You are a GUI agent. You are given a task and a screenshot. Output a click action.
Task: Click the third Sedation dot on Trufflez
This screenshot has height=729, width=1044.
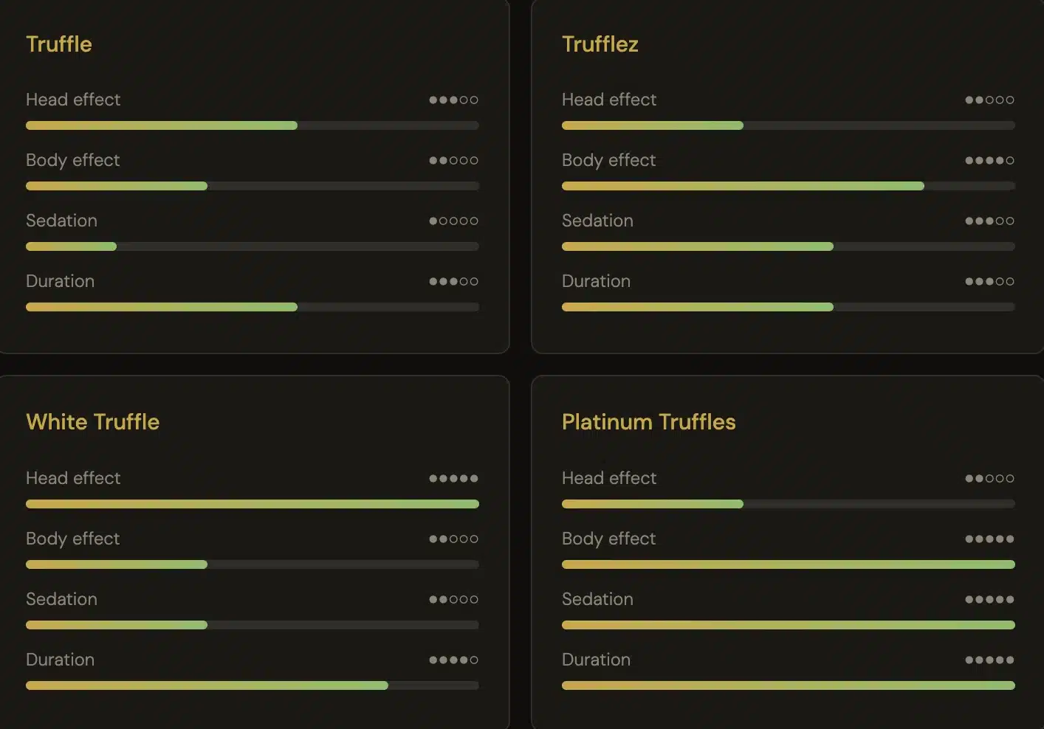click(x=989, y=221)
